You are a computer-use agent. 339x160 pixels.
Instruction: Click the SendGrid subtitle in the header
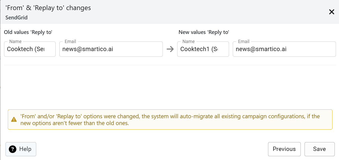[x=16, y=18]
